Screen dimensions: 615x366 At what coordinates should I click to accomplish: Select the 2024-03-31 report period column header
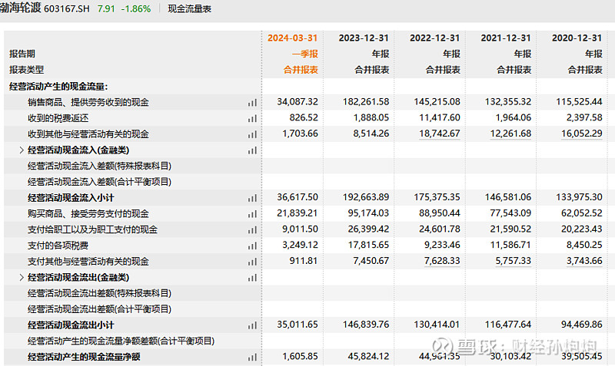click(x=293, y=38)
